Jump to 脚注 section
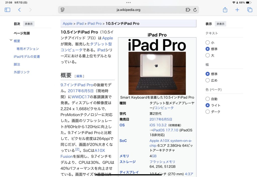This screenshot has width=257, height=177. 17,64
